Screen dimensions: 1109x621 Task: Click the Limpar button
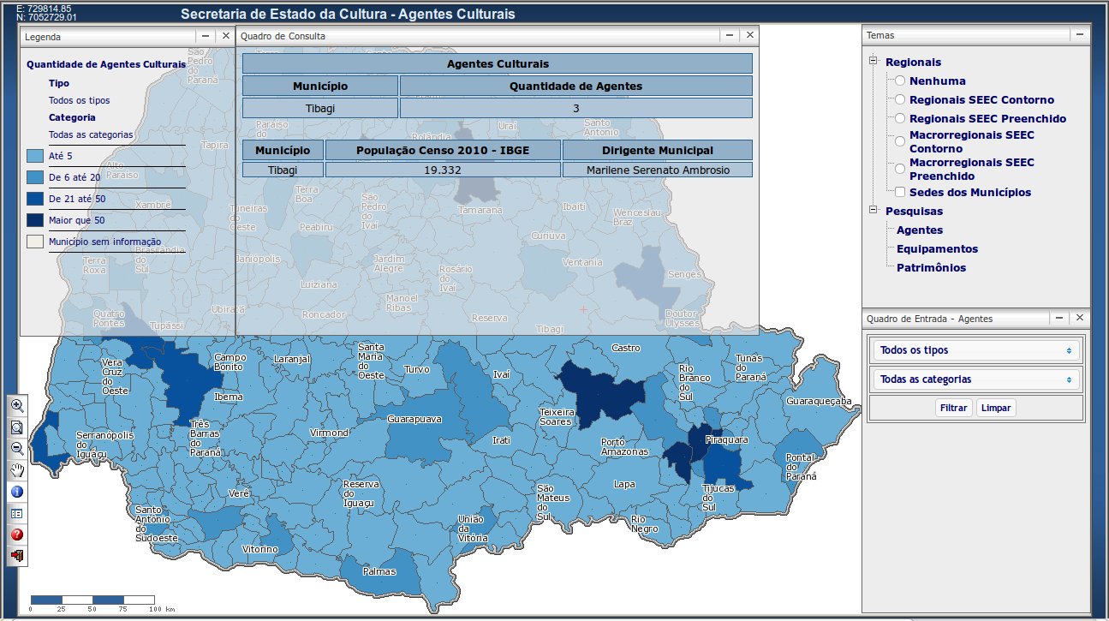[x=996, y=408]
